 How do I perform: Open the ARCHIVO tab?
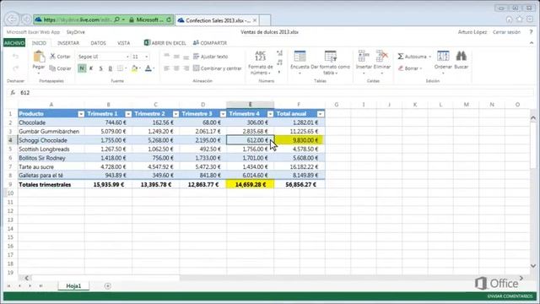click(14, 43)
